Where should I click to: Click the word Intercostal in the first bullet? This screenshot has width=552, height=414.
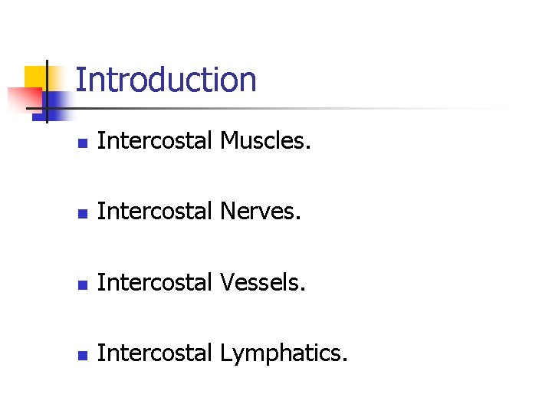(x=155, y=141)
